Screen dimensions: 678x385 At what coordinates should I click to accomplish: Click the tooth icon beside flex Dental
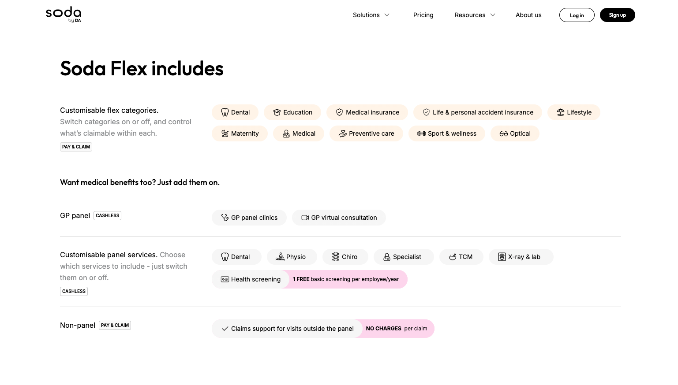pyautogui.click(x=225, y=112)
